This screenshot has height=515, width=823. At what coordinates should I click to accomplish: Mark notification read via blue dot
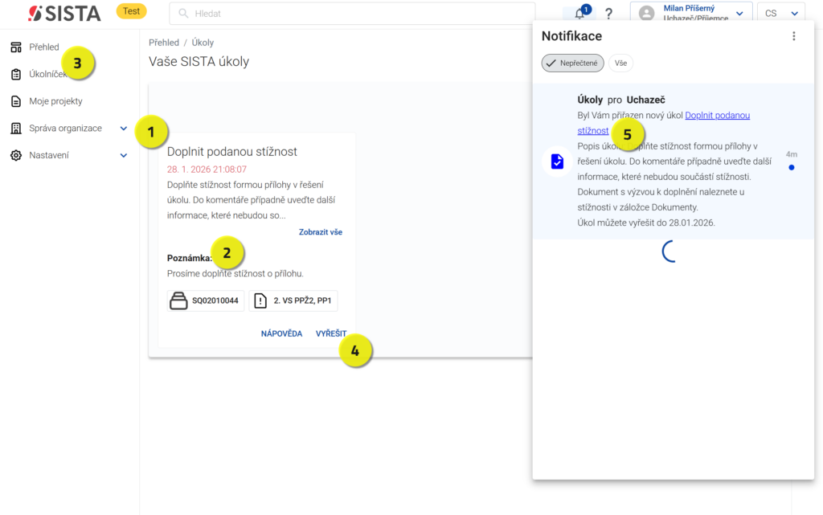pyautogui.click(x=792, y=168)
